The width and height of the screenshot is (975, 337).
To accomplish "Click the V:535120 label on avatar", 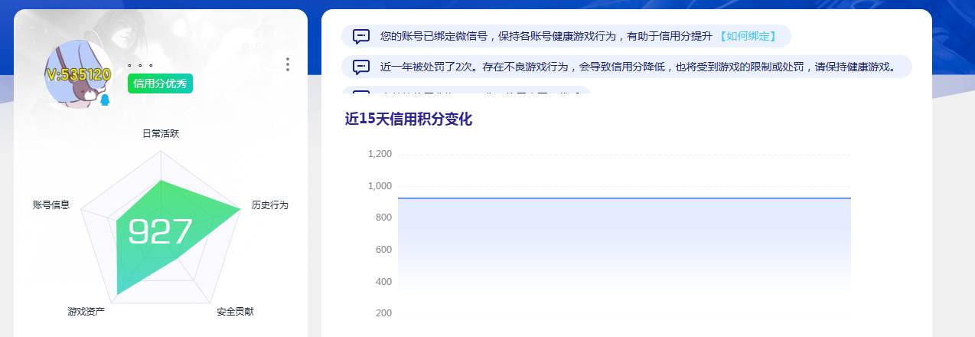I will click(78, 74).
